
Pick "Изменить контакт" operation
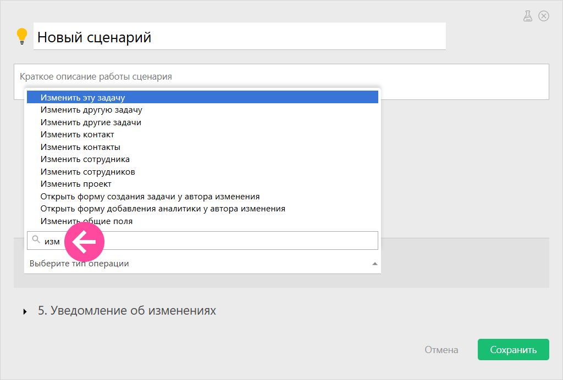pos(202,135)
